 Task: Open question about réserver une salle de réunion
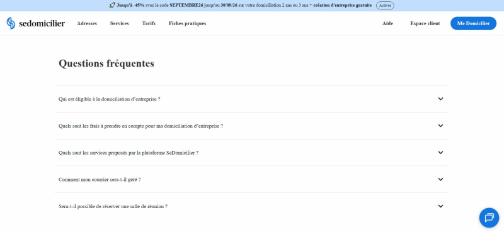251,206
